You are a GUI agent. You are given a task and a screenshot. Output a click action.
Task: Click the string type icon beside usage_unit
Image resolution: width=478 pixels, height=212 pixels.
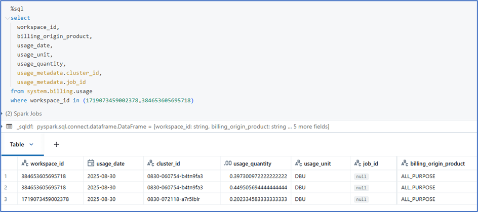299,164
